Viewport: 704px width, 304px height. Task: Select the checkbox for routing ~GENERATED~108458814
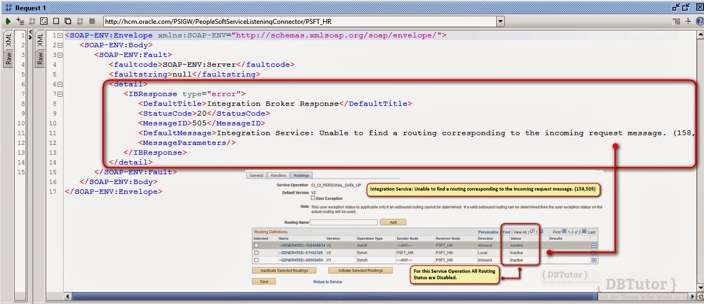257,245
